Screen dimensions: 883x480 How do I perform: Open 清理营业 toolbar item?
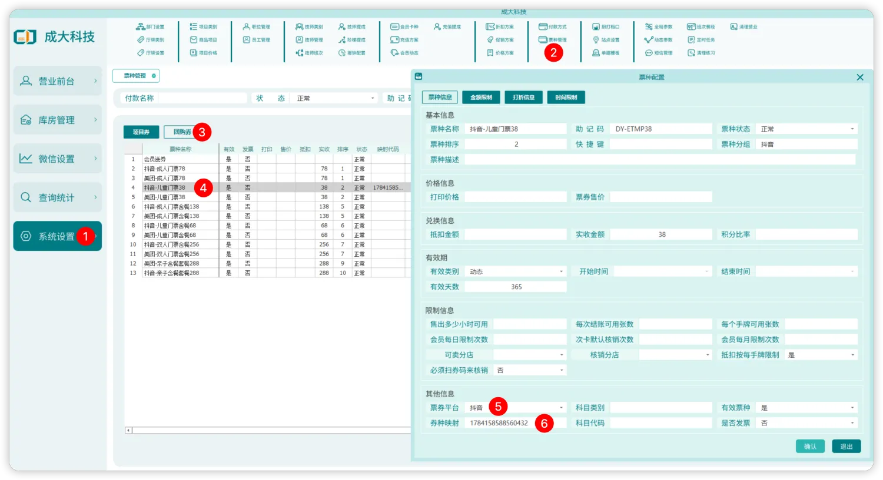coord(743,27)
